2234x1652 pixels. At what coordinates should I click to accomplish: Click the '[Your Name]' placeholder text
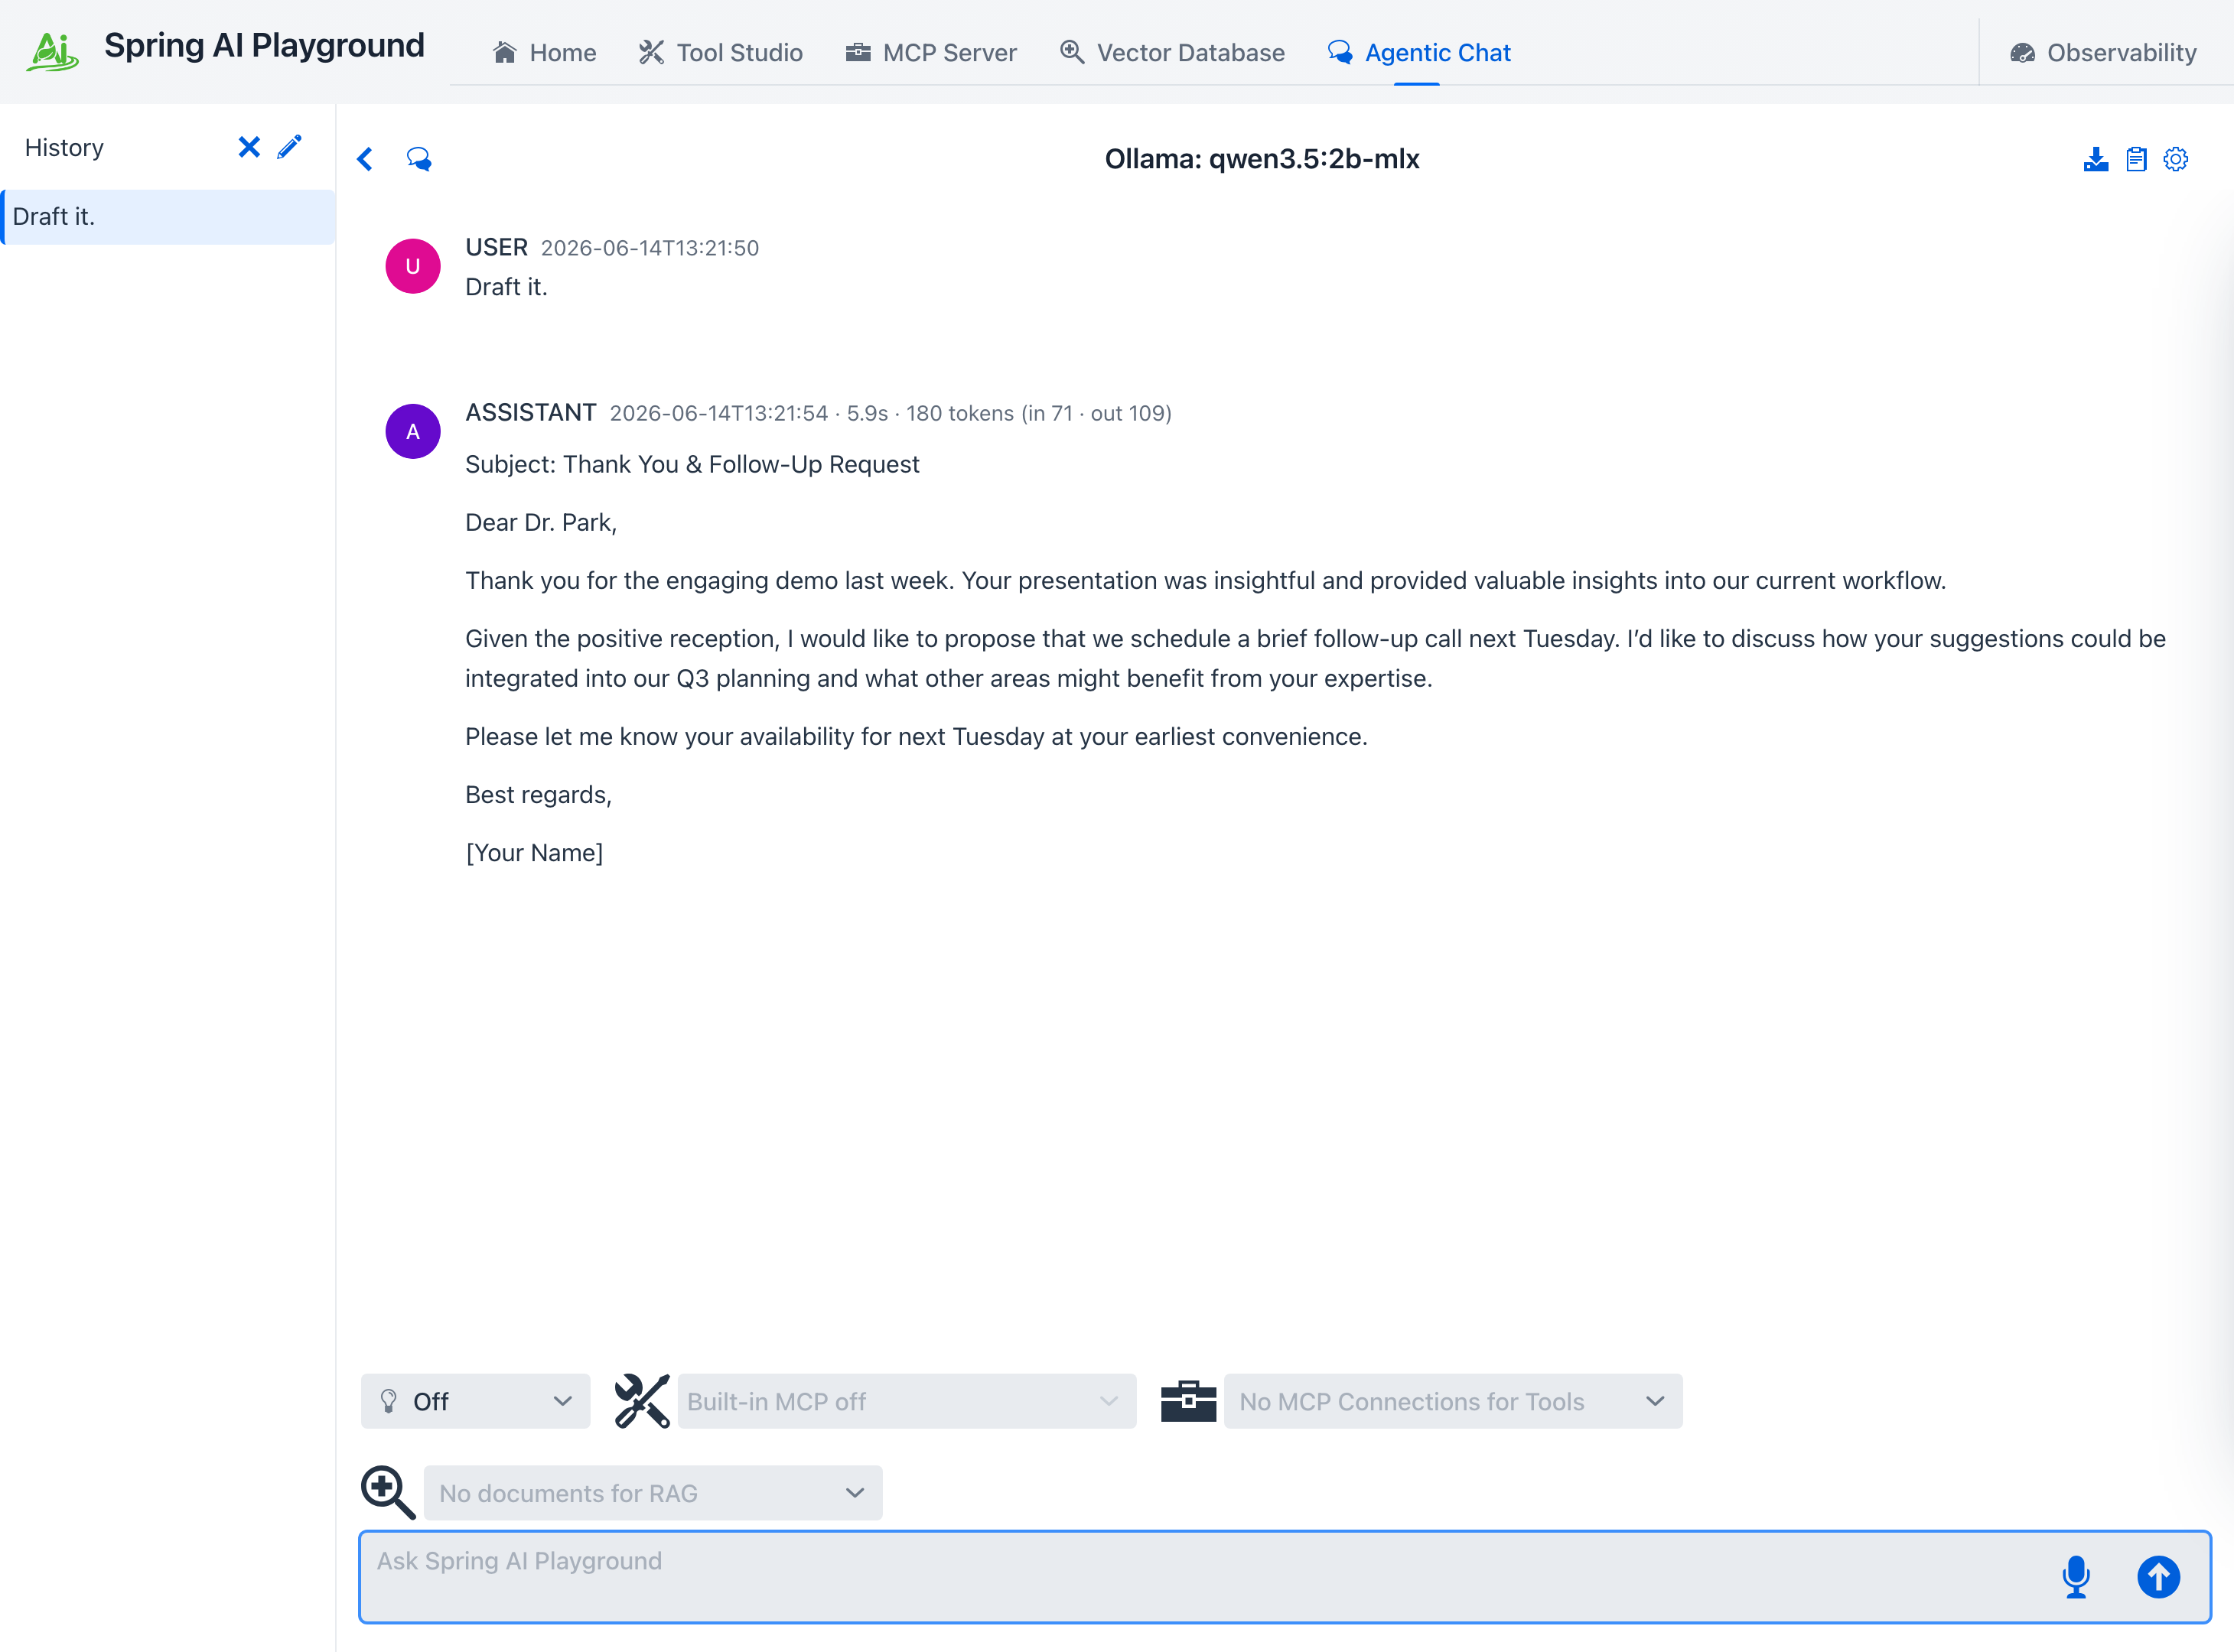(534, 852)
